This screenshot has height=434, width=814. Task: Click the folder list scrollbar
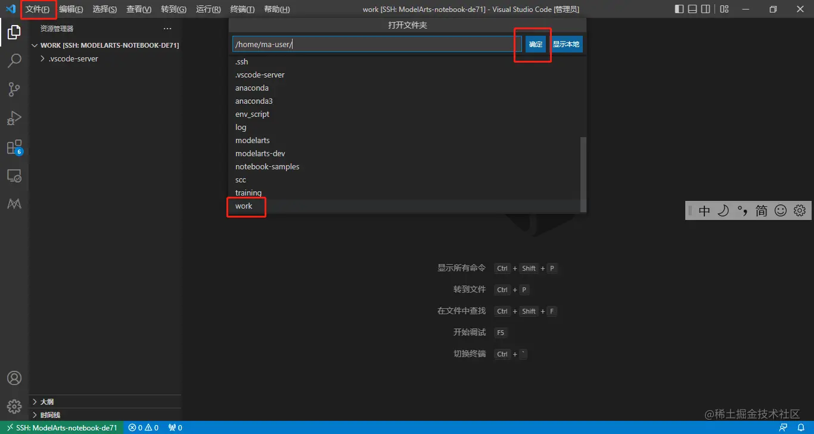tap(583, 174)
